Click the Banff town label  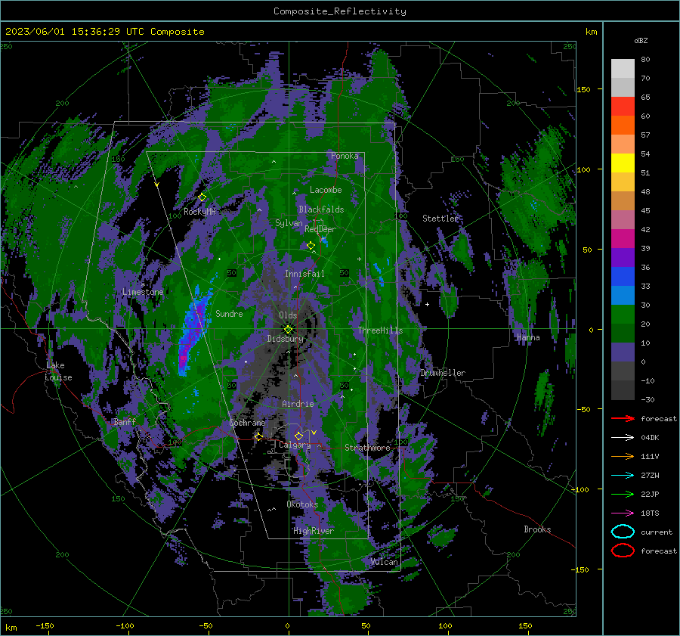click(125, 421)
